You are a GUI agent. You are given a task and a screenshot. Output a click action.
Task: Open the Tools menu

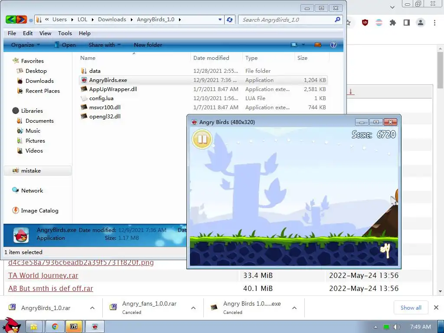(65, 33)
